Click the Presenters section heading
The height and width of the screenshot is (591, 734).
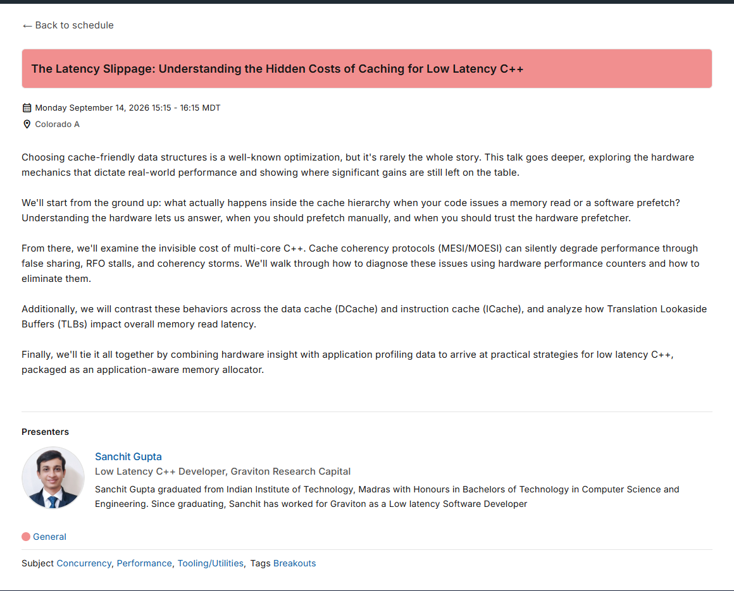pos(45,432)
